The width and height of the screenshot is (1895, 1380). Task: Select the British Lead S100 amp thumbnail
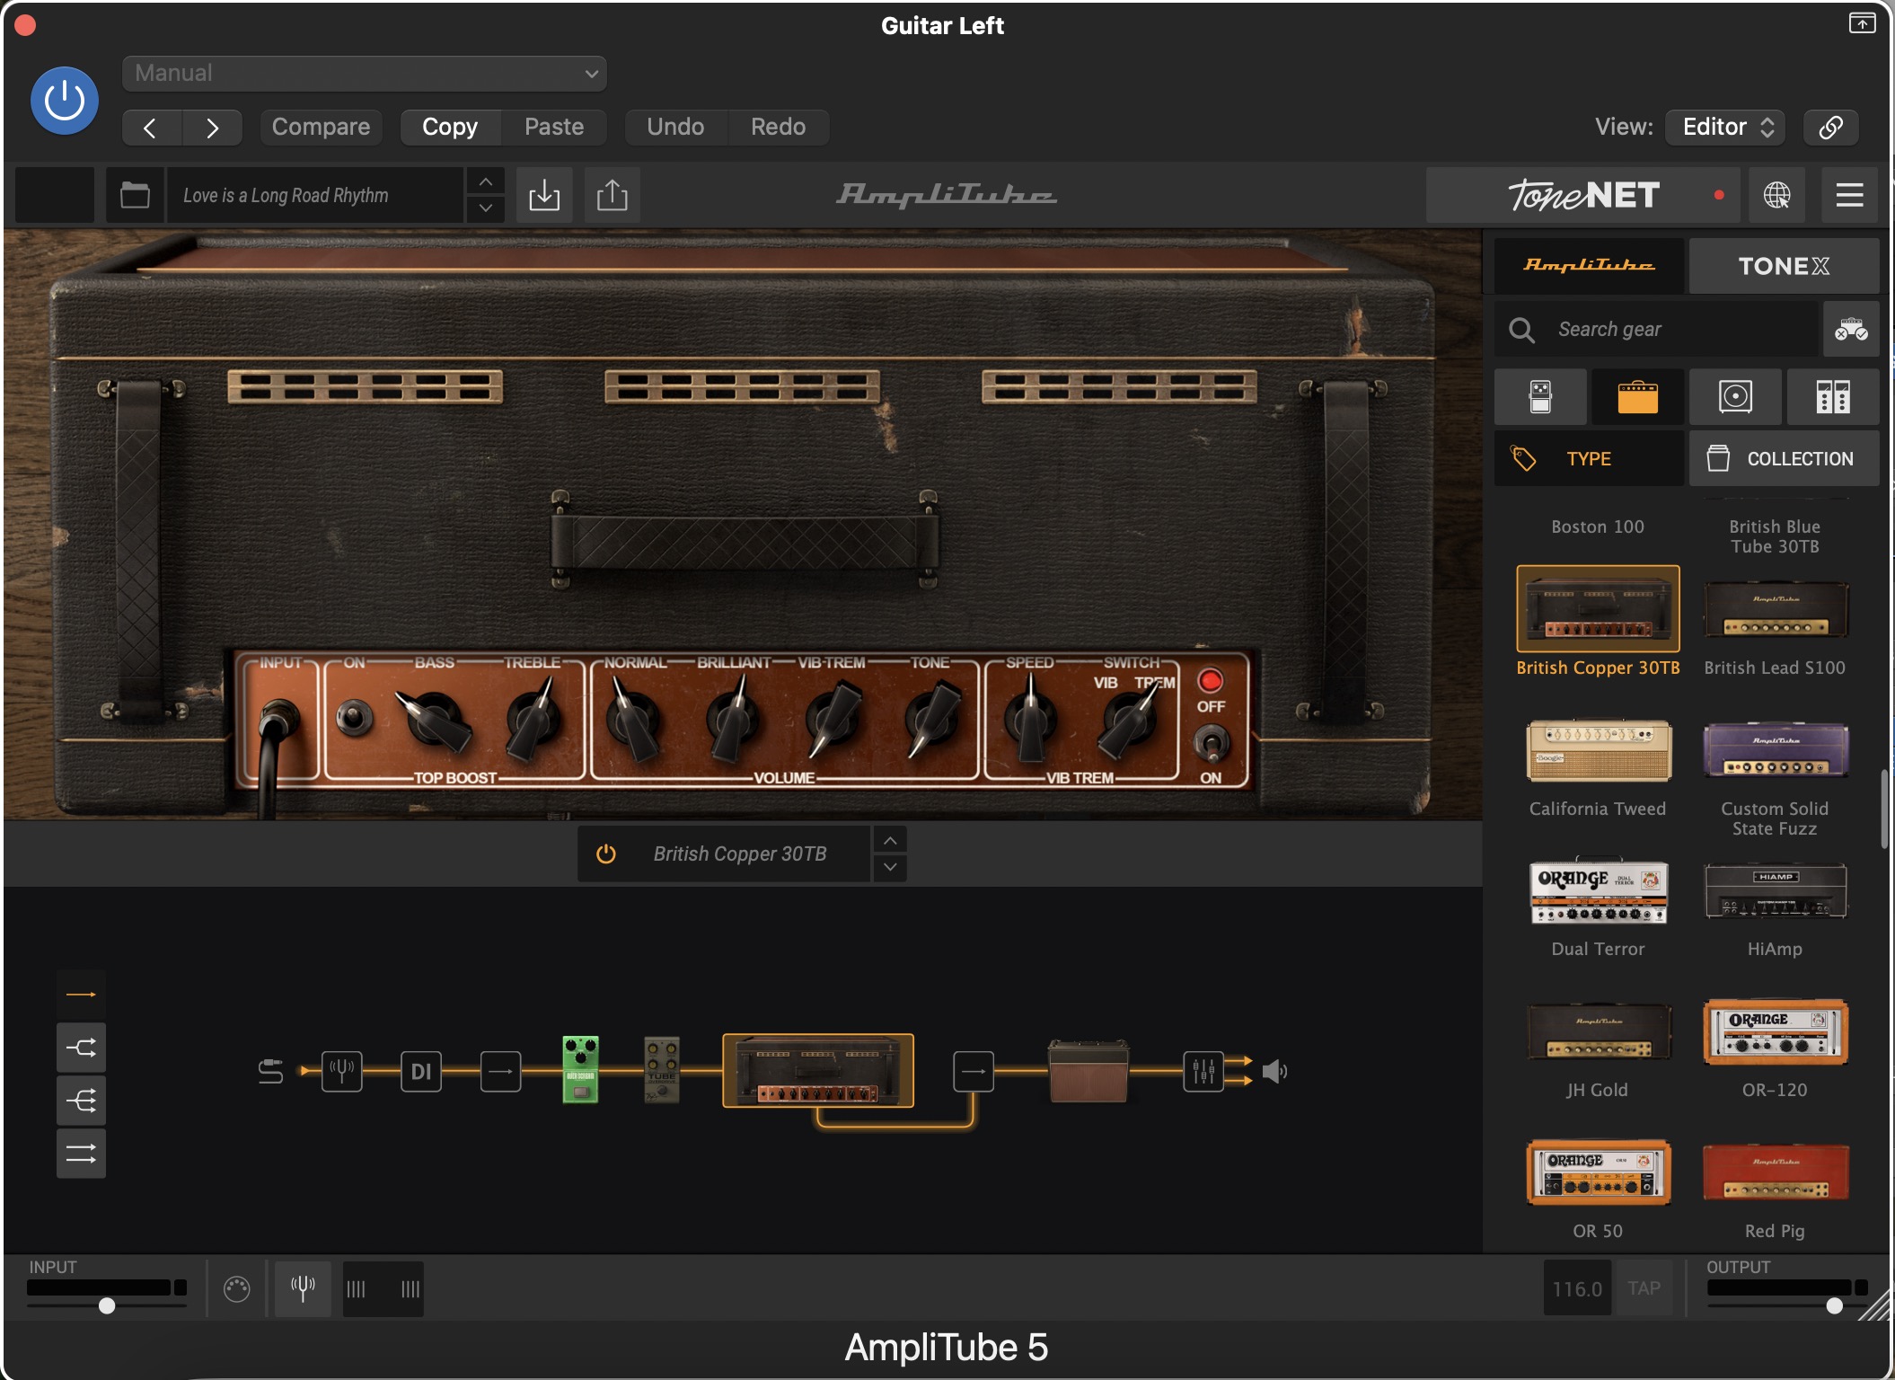point(1776,609)
